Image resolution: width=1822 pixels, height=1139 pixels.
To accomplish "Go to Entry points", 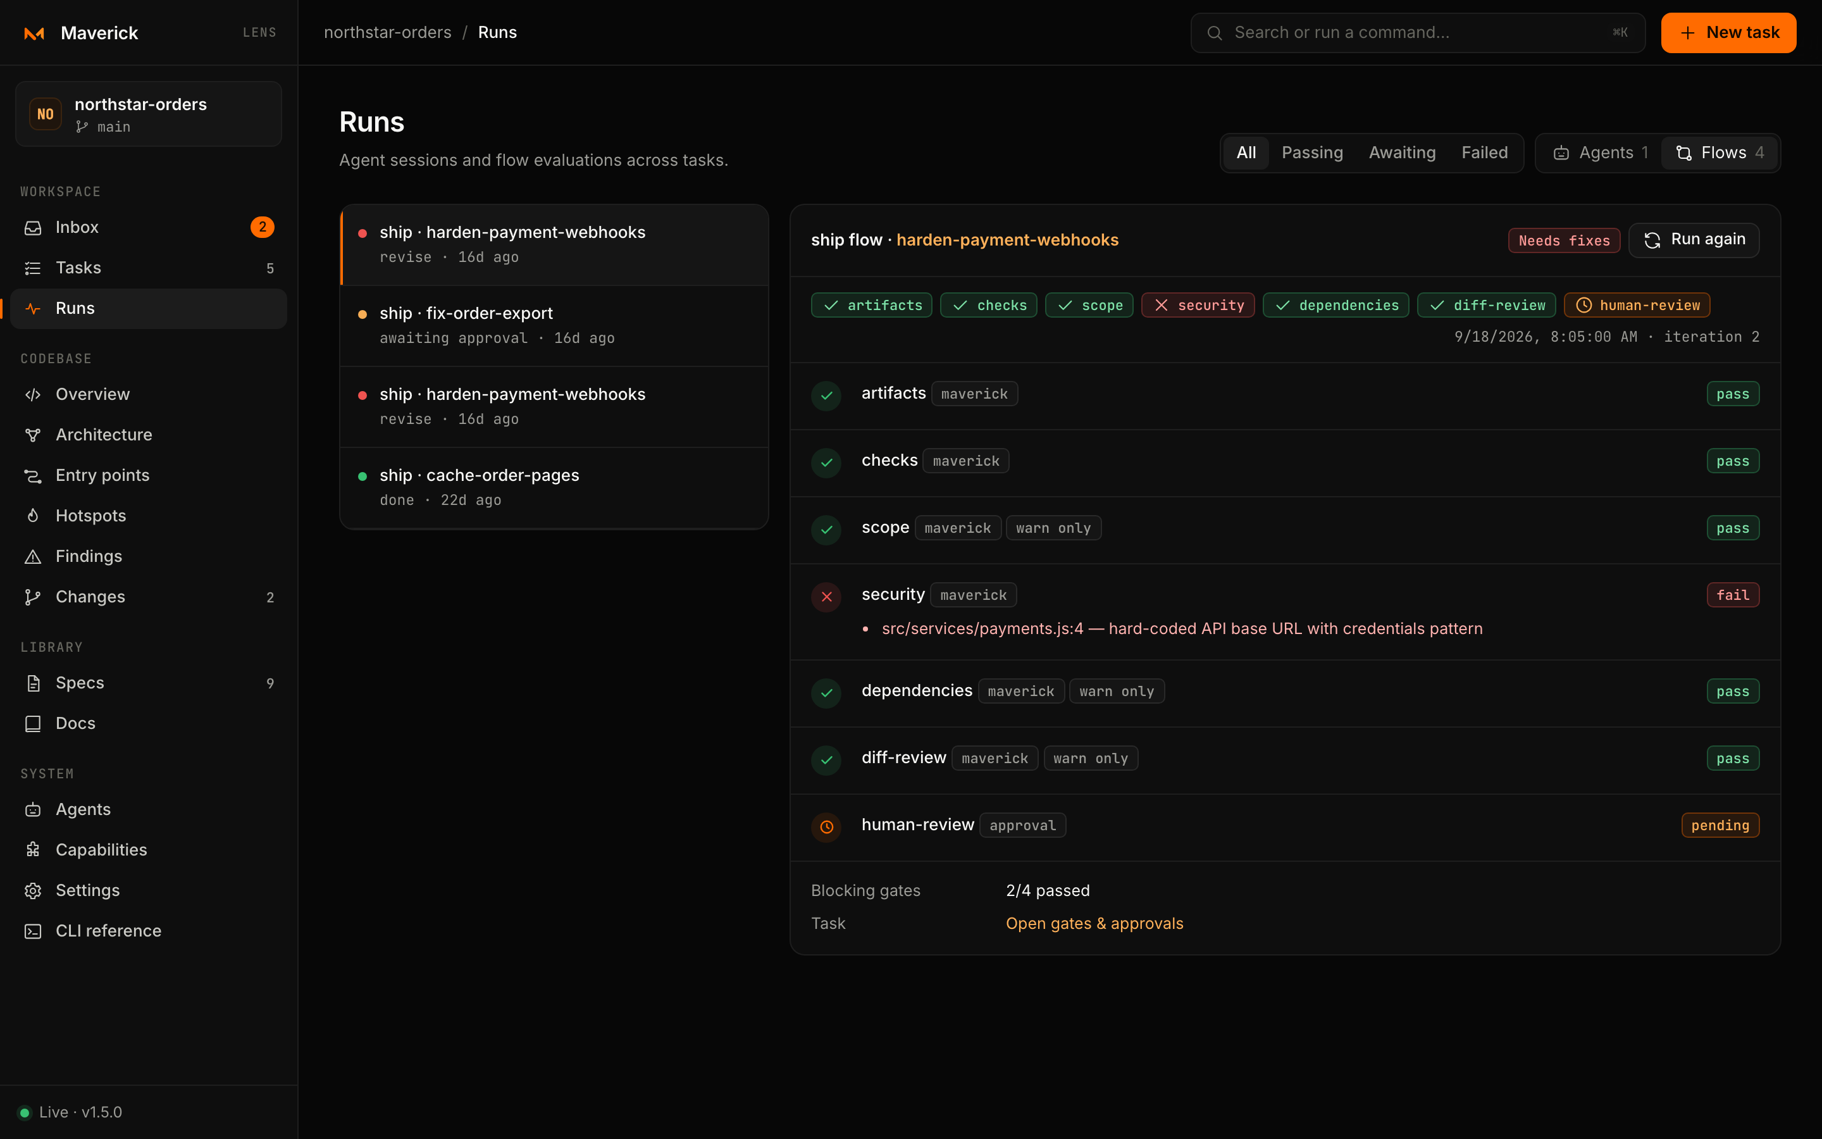I will (x=148, y=475).
